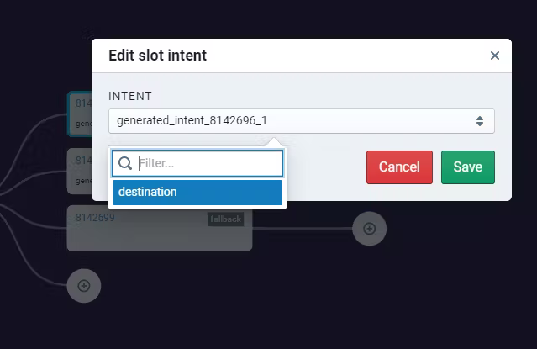The height and width of the screenshot is (349, 537).
Task: Click the fallback badge
Action: (x=226, y=219)
